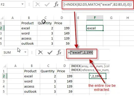Click in the INDEX MATCH formula bar field
The image size is (134, 96).
coord(98,5)
